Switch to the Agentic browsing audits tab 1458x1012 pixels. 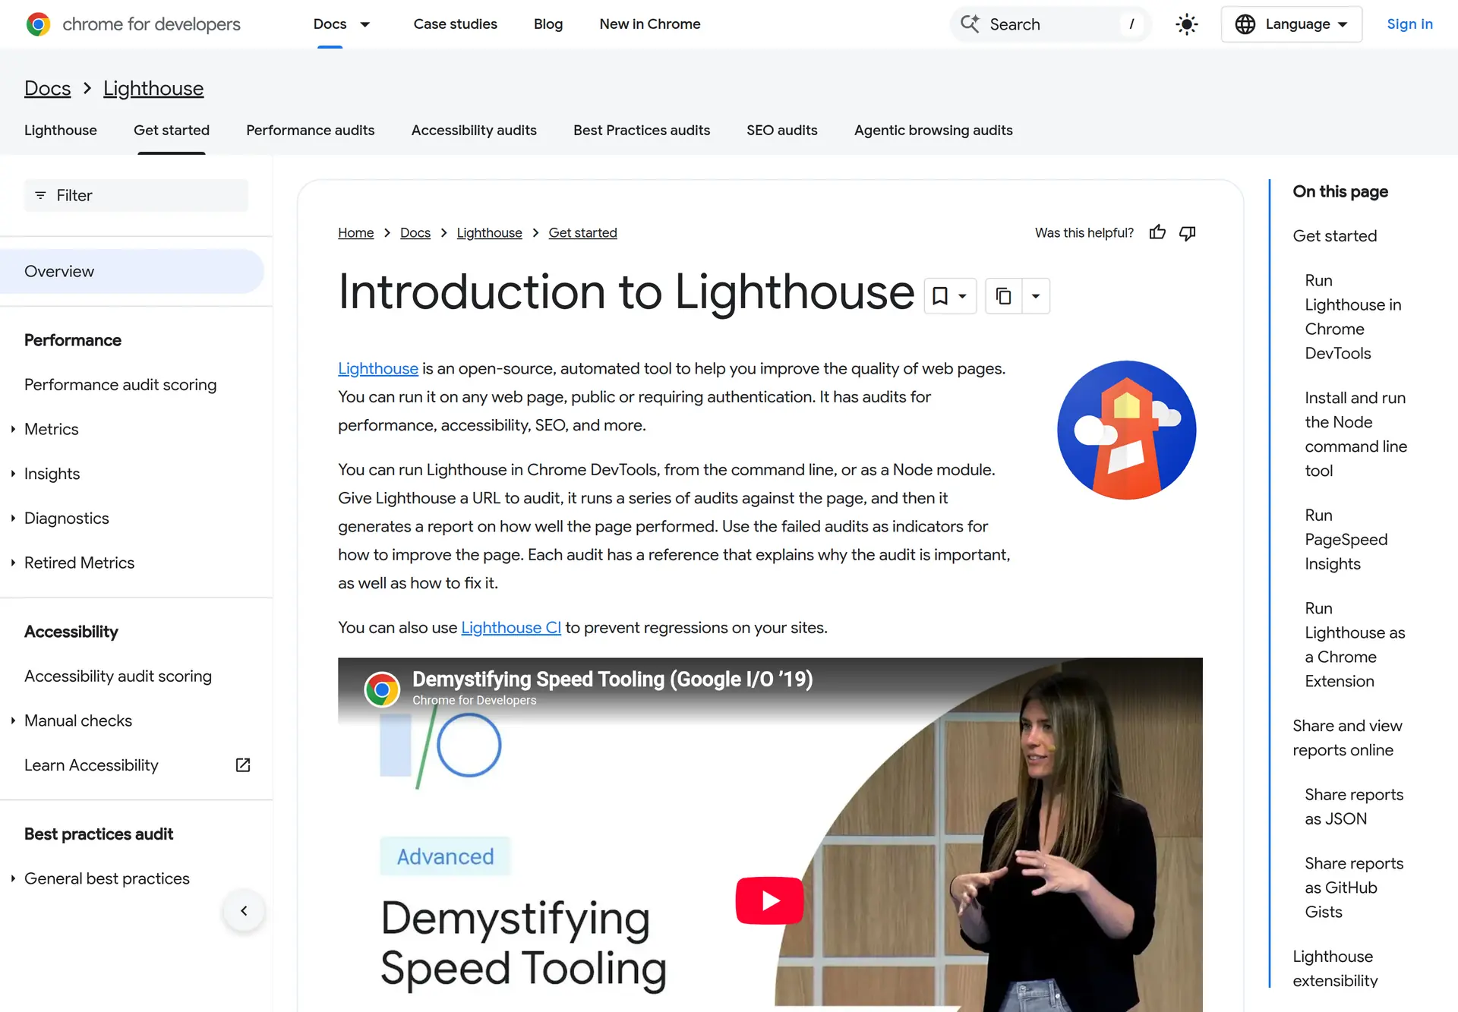933,131
